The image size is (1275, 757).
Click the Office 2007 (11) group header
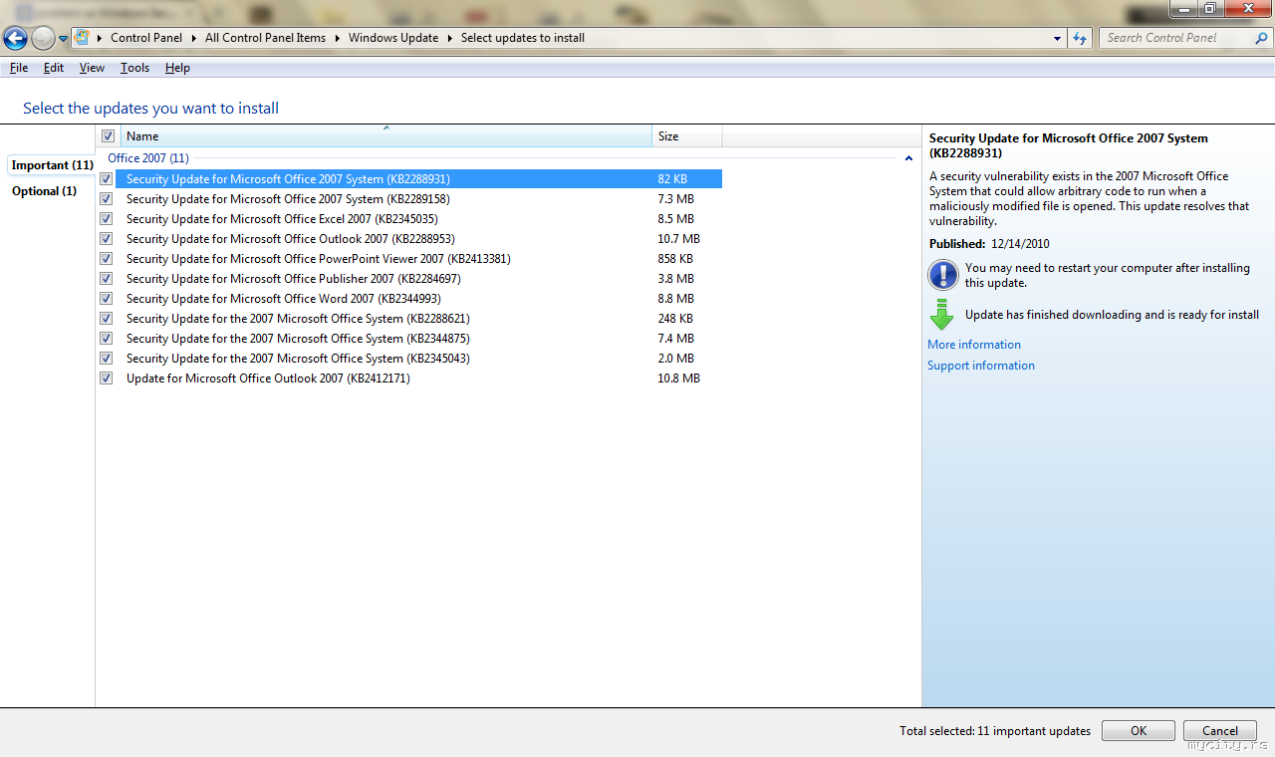point(148,158)
